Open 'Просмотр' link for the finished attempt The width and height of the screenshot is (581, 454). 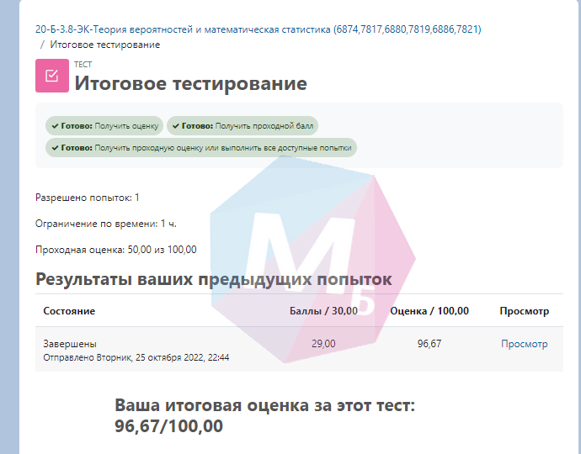point(524,344)
